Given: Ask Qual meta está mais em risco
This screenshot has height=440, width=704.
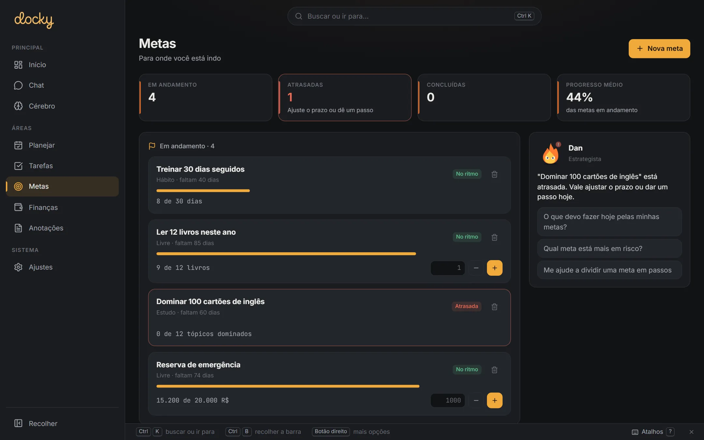Looking at the screenshot, I should (x=609, y=248).
